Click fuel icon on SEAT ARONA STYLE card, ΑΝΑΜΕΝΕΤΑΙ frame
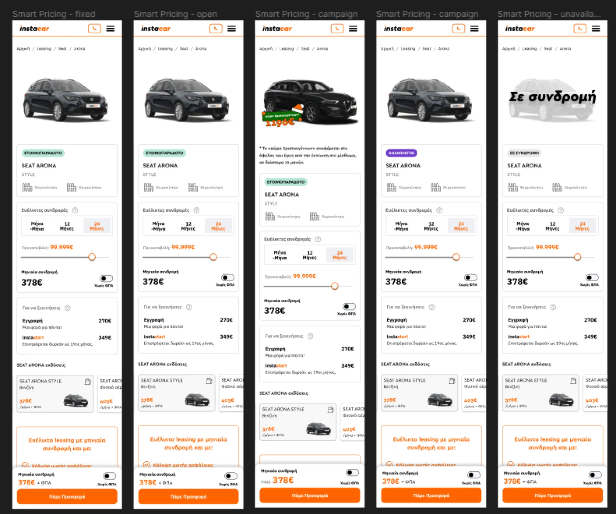This screenshot has width=616, height=514. [452, 381]
